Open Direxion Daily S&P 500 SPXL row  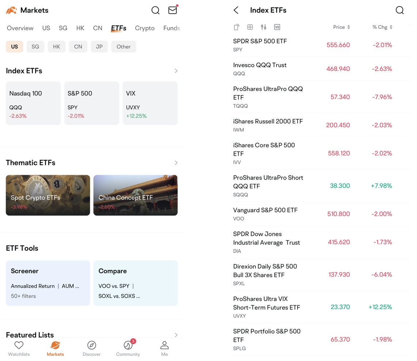pyautogui.click(x=321, y=275)
